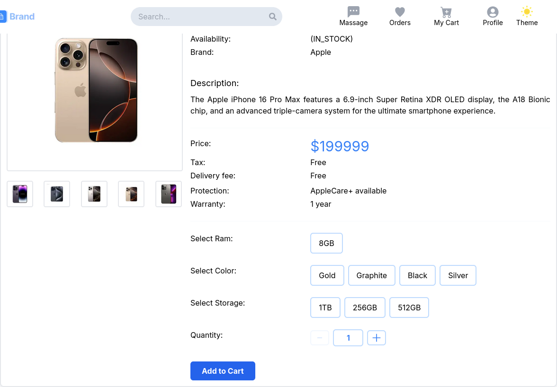Screen dimensions: 557x387
Task: Click the quantity number field
Action: pos(348,338)
